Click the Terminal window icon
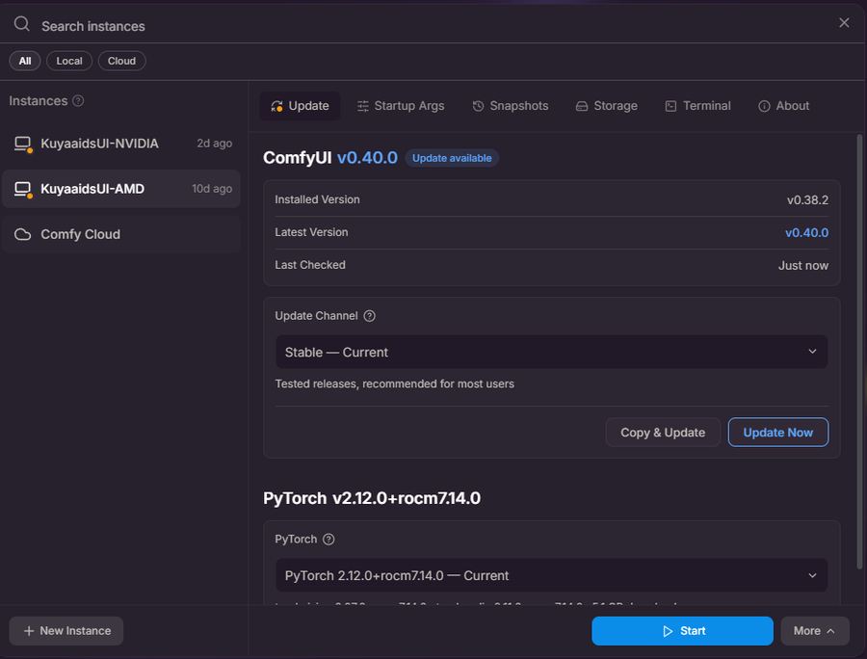 670,106
